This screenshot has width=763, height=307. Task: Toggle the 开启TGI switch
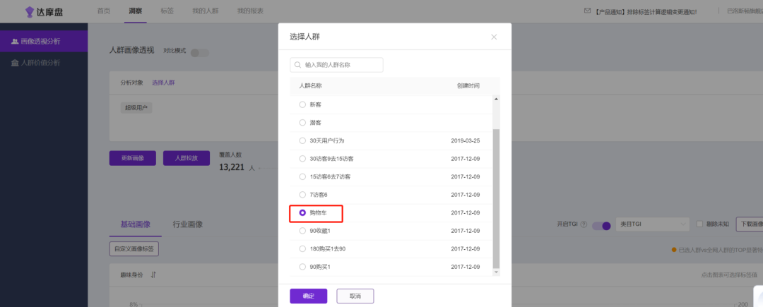pos(601,225)
